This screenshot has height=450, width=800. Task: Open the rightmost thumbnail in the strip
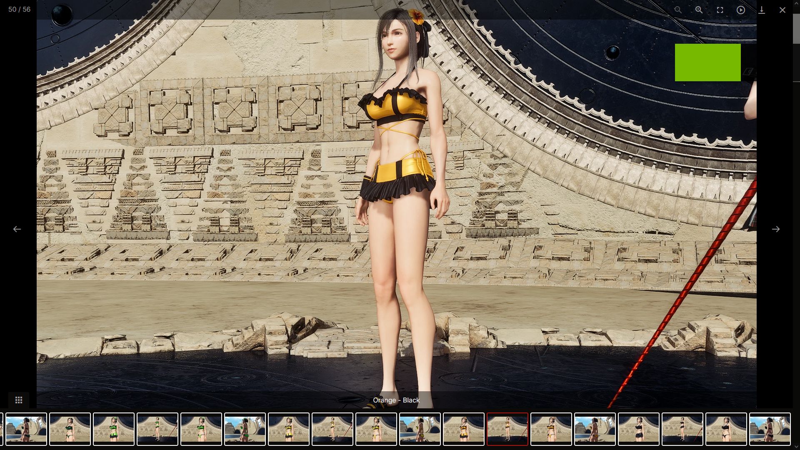click(x=770, y=429)
